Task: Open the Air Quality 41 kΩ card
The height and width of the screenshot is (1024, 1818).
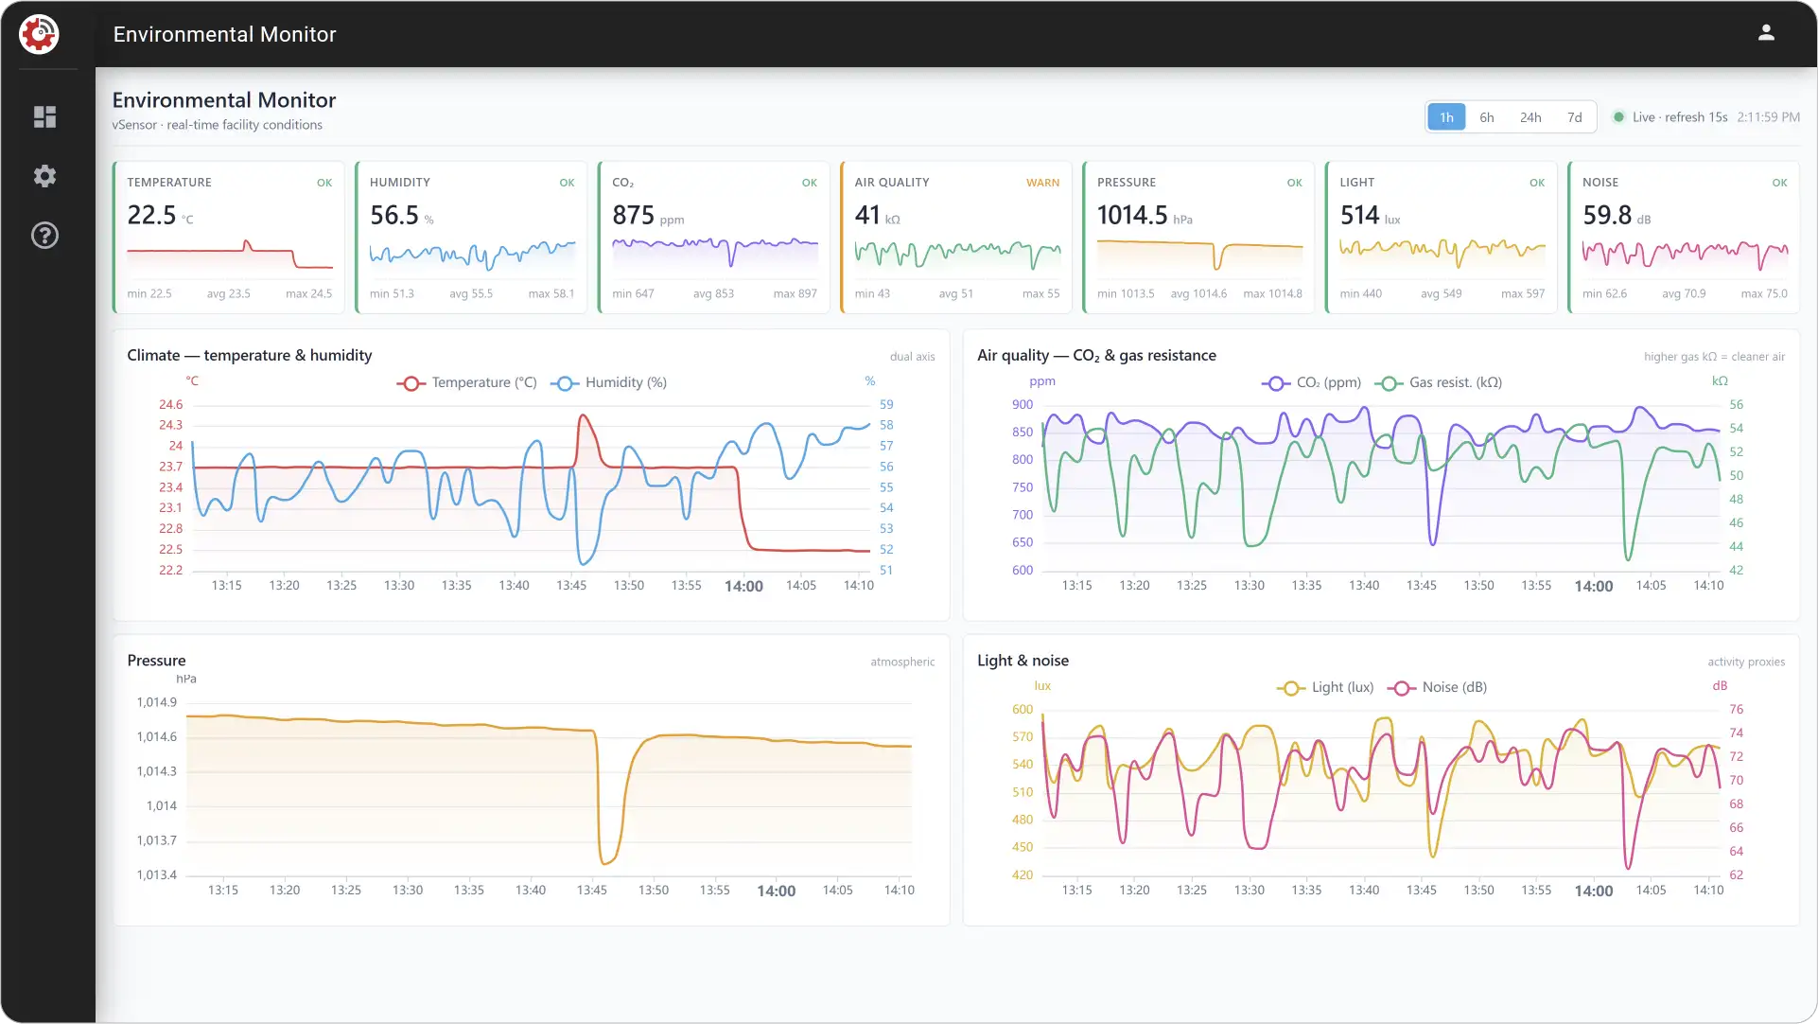Action: pyautogui.click(x=956, y=238)
